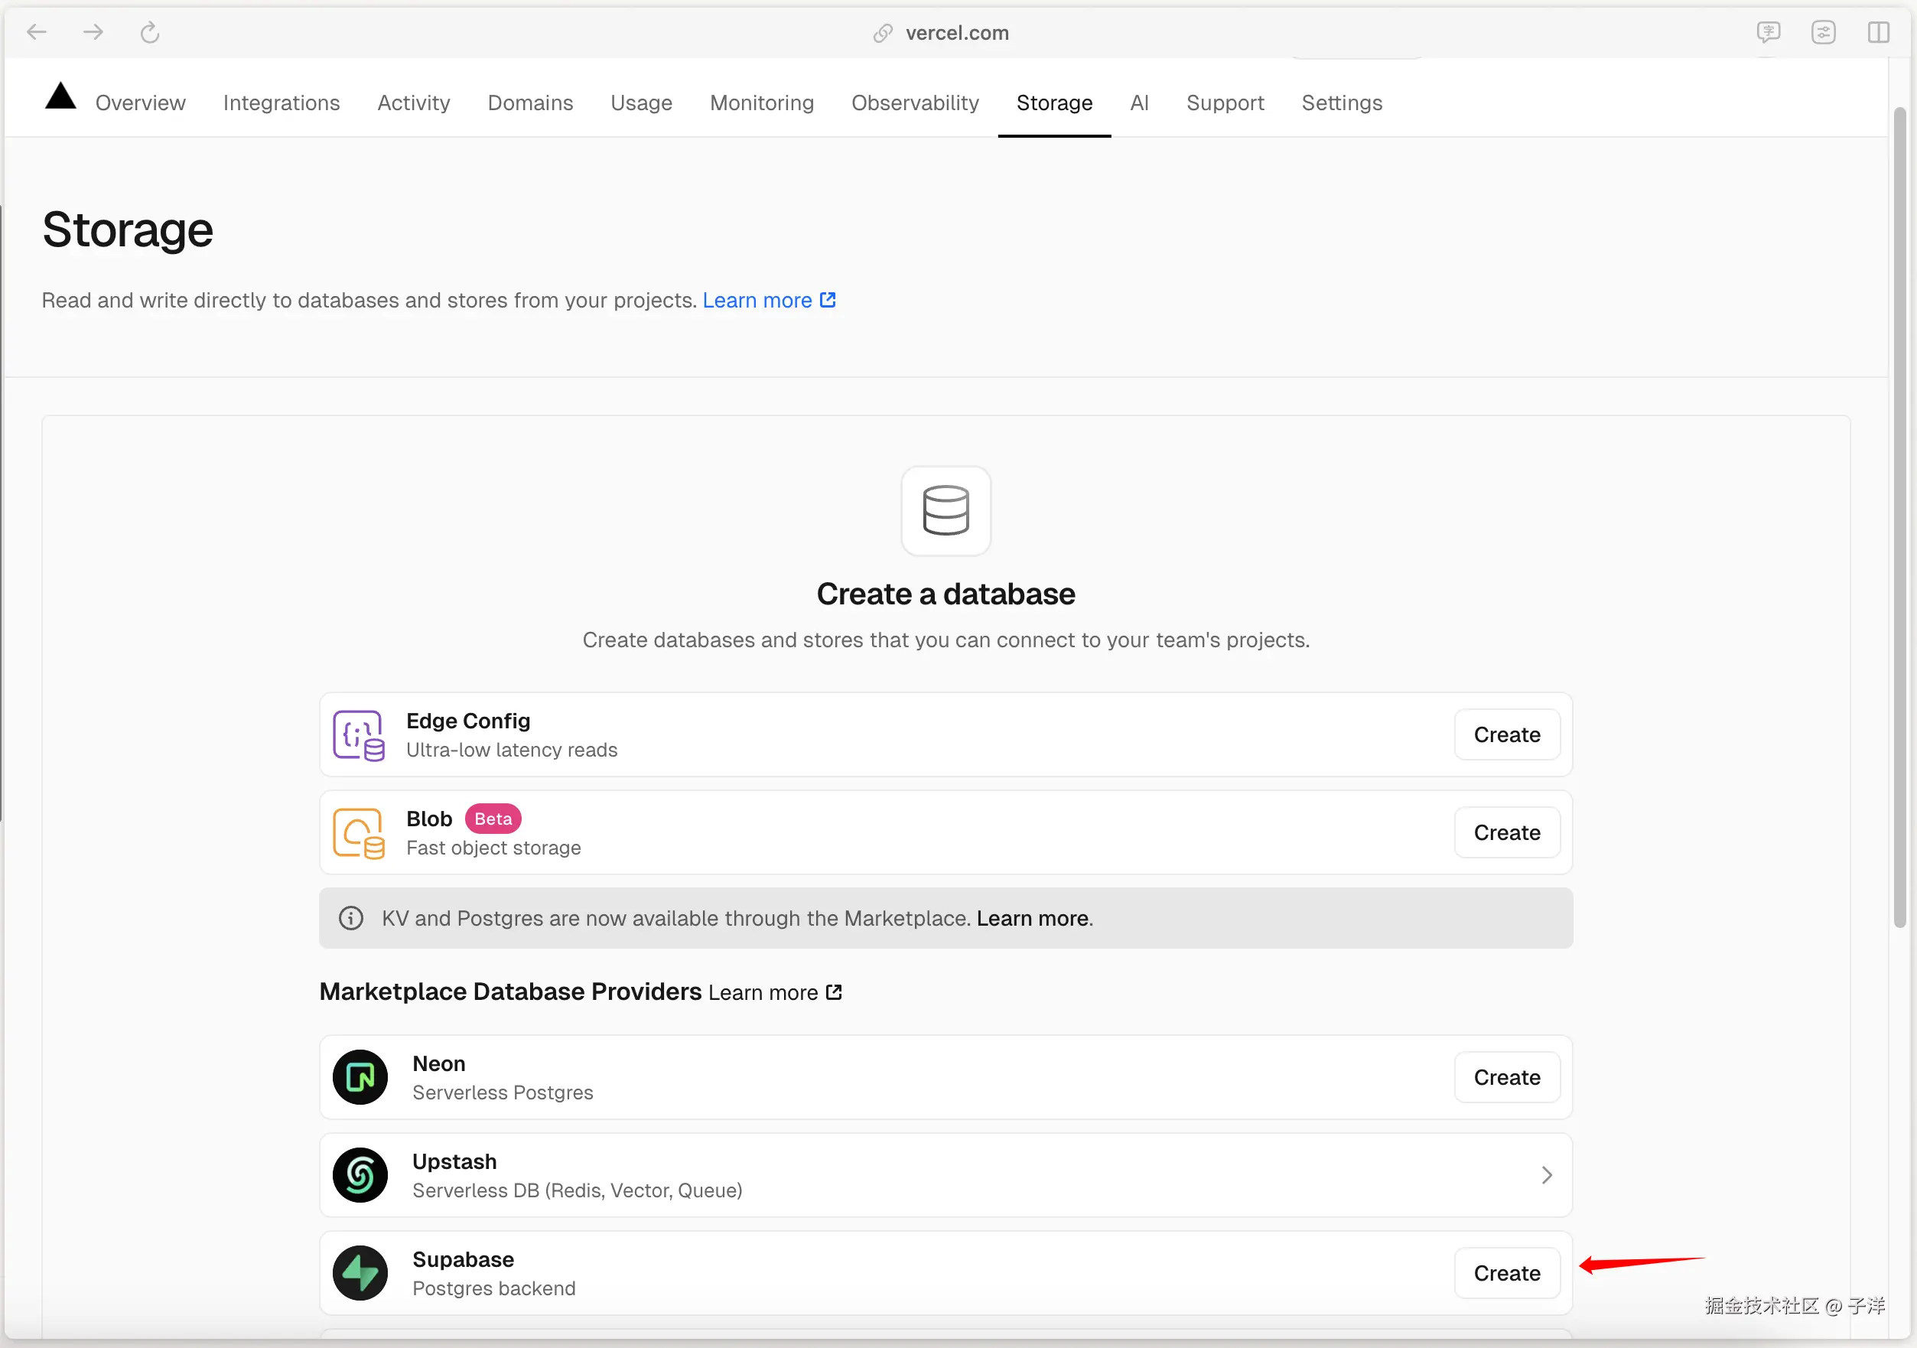Create an Edge Config store

[x=1506, y=735]
